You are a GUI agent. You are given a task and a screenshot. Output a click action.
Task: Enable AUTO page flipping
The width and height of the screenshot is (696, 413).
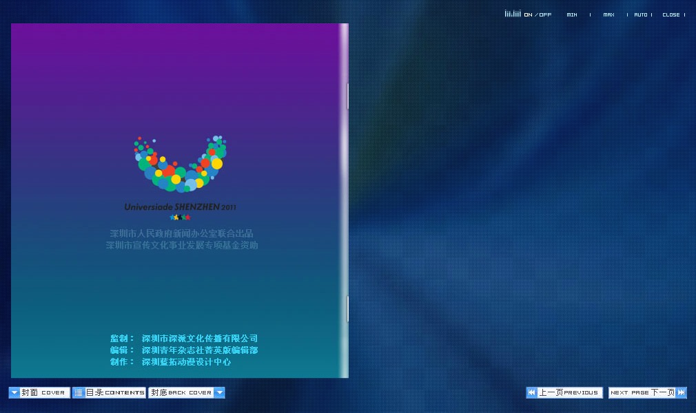640,14
